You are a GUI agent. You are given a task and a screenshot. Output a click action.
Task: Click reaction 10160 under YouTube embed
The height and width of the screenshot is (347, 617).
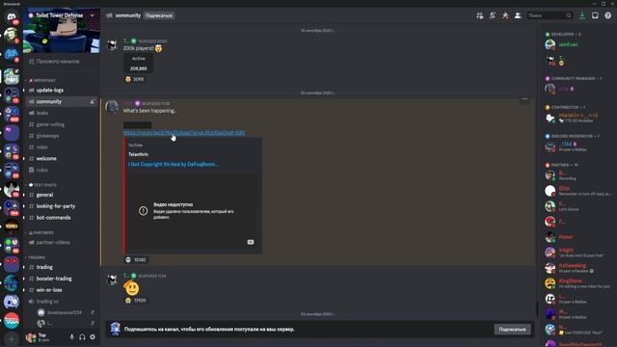pyautogui.click(x=136, y=259)
